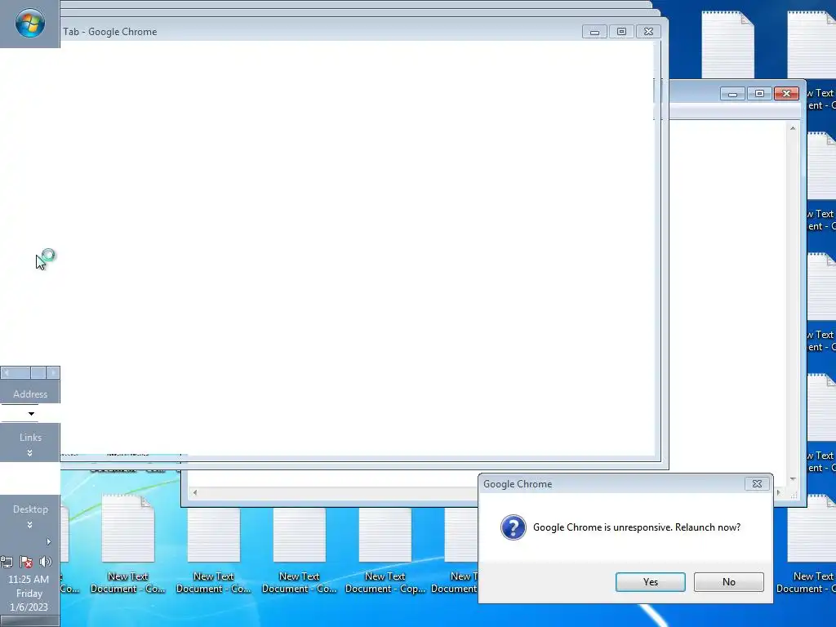Click the red close button of background window
The height and width of the screenshot is (627, 836).
[x=786, y=94]
